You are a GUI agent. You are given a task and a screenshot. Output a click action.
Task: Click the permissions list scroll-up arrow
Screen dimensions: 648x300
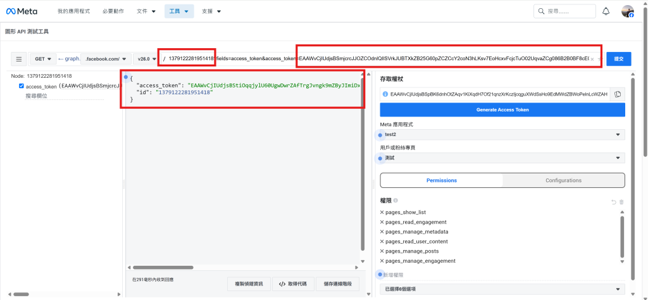623,212
